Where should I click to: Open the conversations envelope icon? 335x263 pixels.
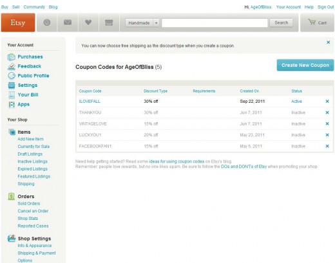[68, 22]
